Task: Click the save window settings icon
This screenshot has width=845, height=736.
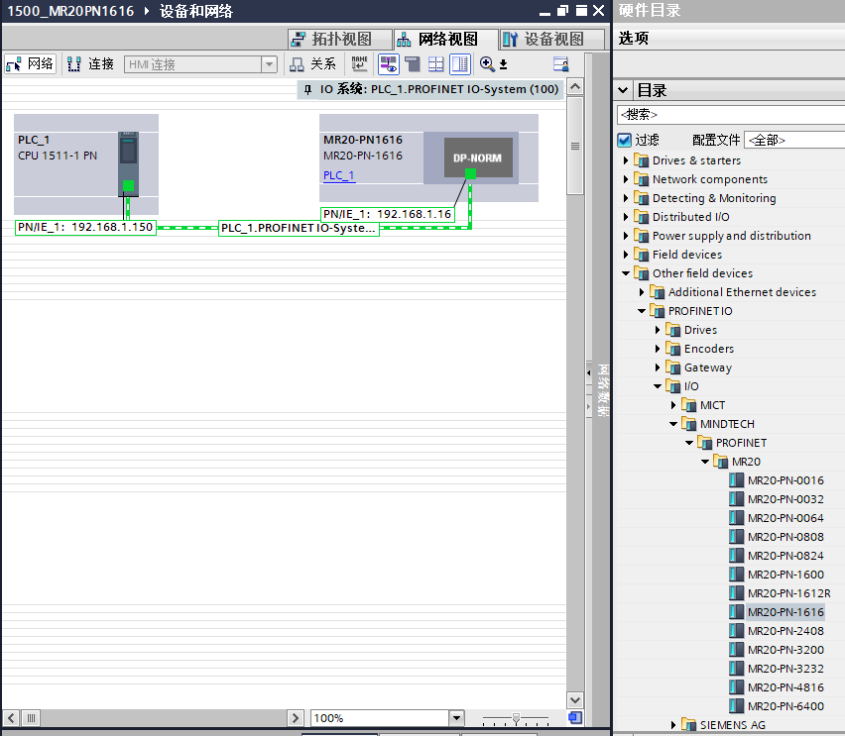Action: 561,64
